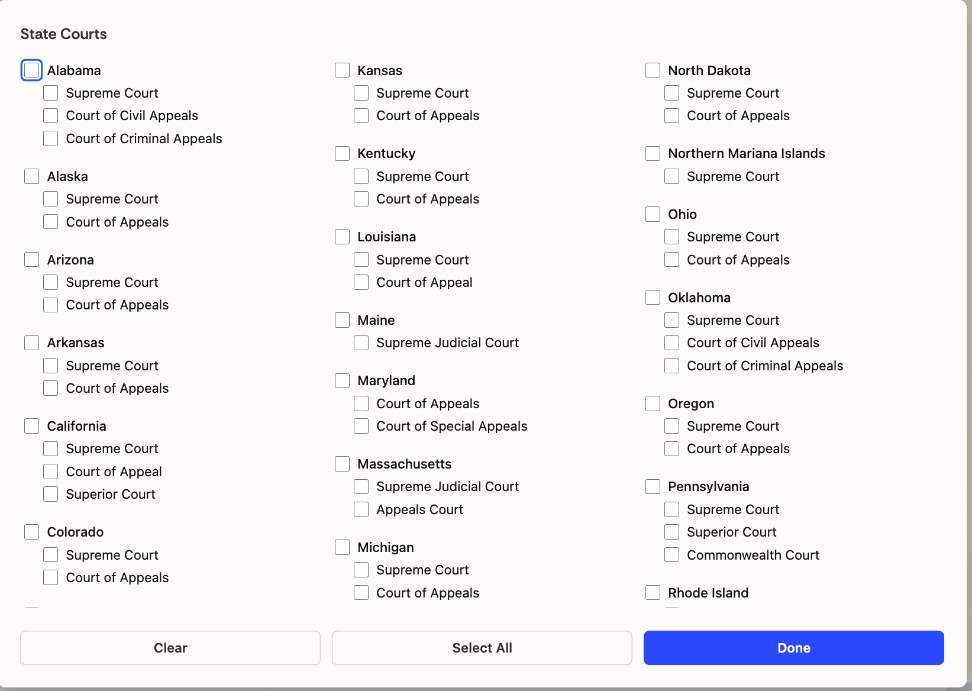
Task: Check the Alabama state checkbox
Action: tap(31, 70)
